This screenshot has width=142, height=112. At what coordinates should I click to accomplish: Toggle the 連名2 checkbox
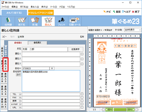82,59
